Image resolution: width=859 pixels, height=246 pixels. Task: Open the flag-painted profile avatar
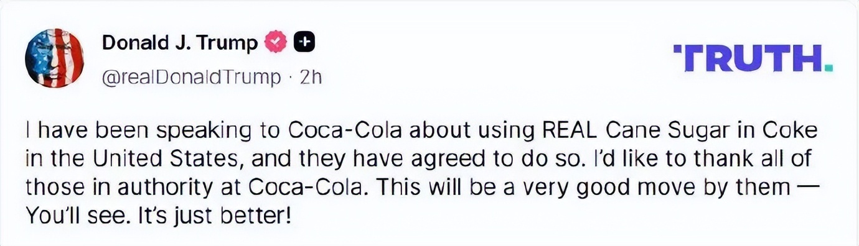point(54,59)
